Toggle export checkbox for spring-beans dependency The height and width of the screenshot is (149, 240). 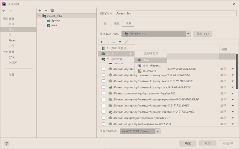[x=104, y=81]
